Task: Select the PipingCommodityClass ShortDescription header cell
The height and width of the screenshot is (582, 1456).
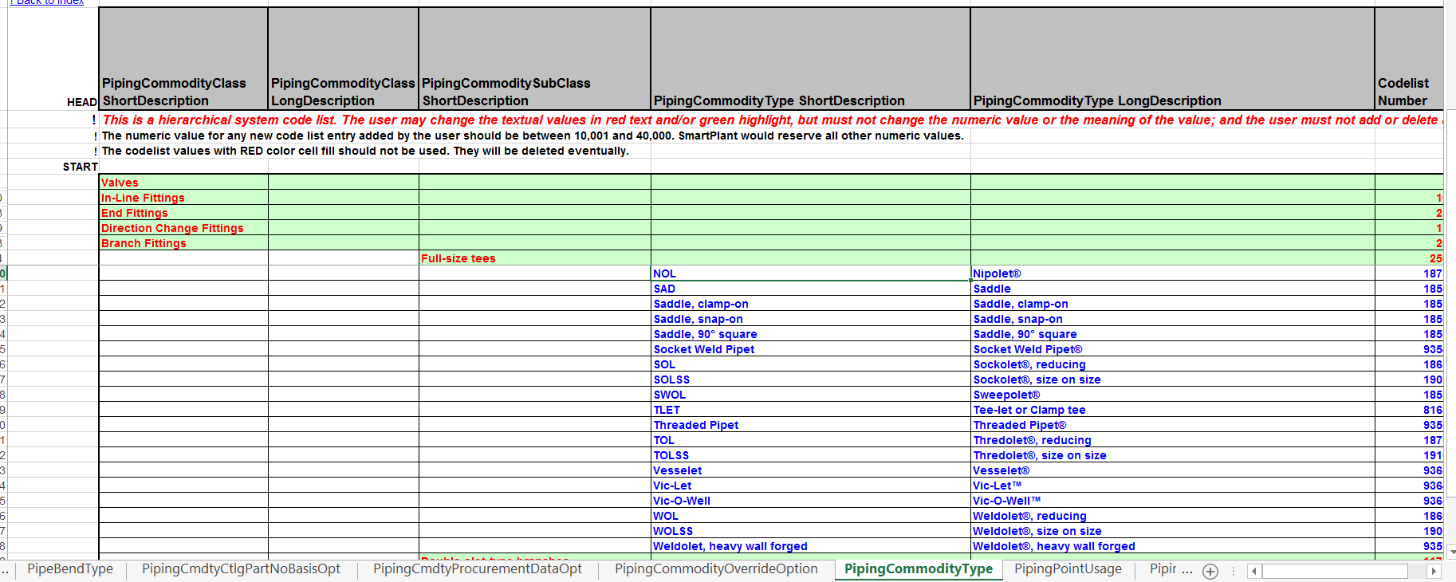Action: 183,59
